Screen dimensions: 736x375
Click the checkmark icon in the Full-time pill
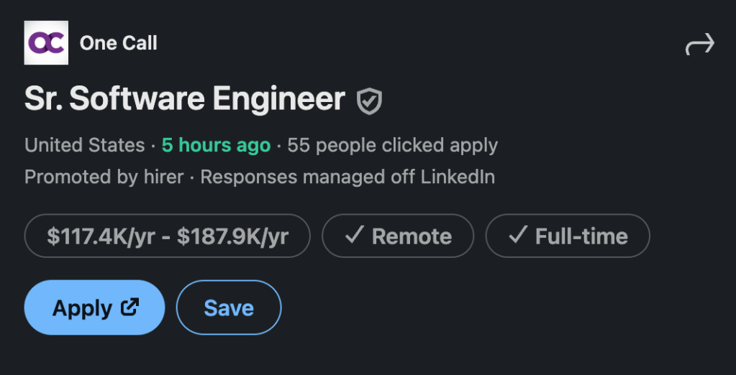518,236
